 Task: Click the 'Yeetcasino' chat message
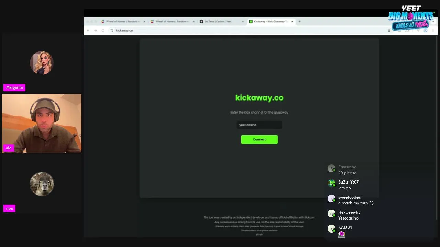pyautogui.click(x=348, y=218)
